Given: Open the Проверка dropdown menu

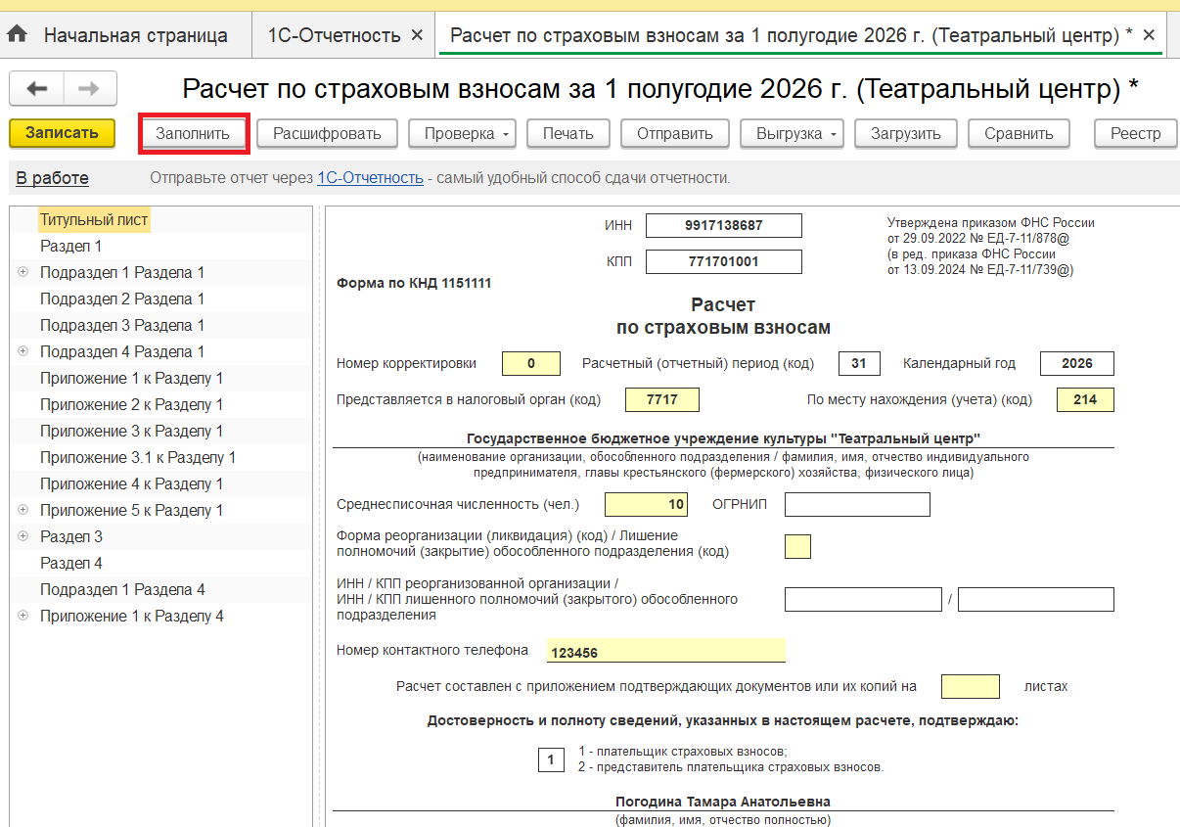Looking at the screenshot, I should click(x=462, y=133).
